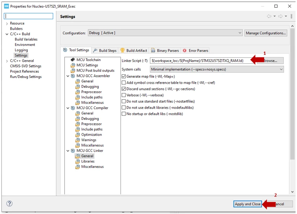Screen dimensions: 297x214
Task: Open the forward history dropdown arrow
Action: coord(286,16)
